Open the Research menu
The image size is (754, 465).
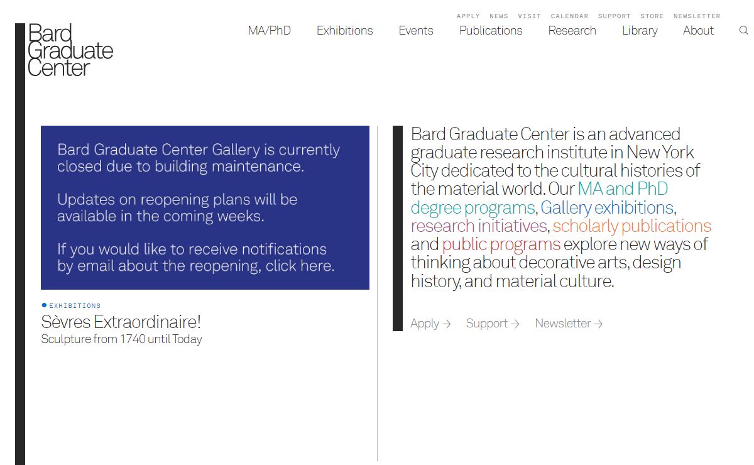tap(572, 30)
